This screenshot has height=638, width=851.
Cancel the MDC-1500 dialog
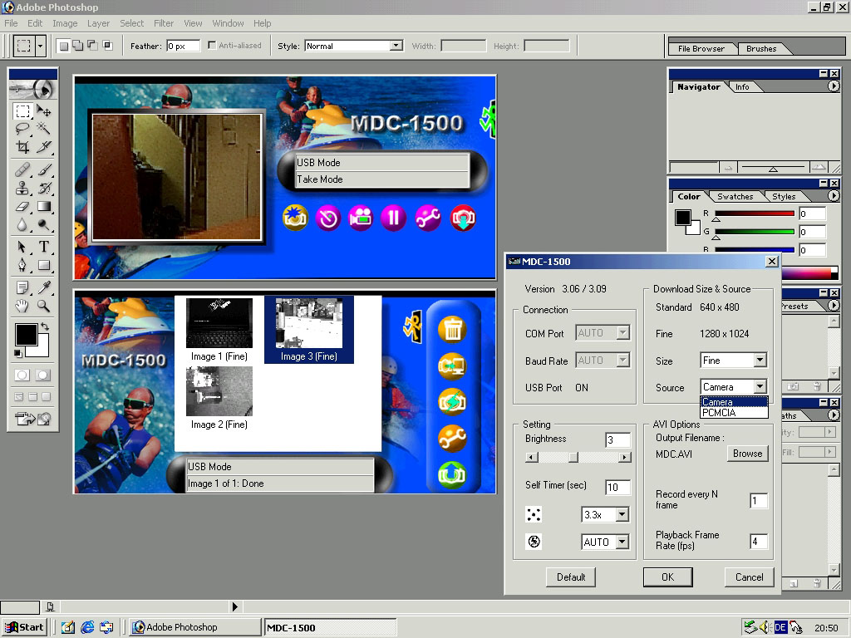click(x=749, y=577)
